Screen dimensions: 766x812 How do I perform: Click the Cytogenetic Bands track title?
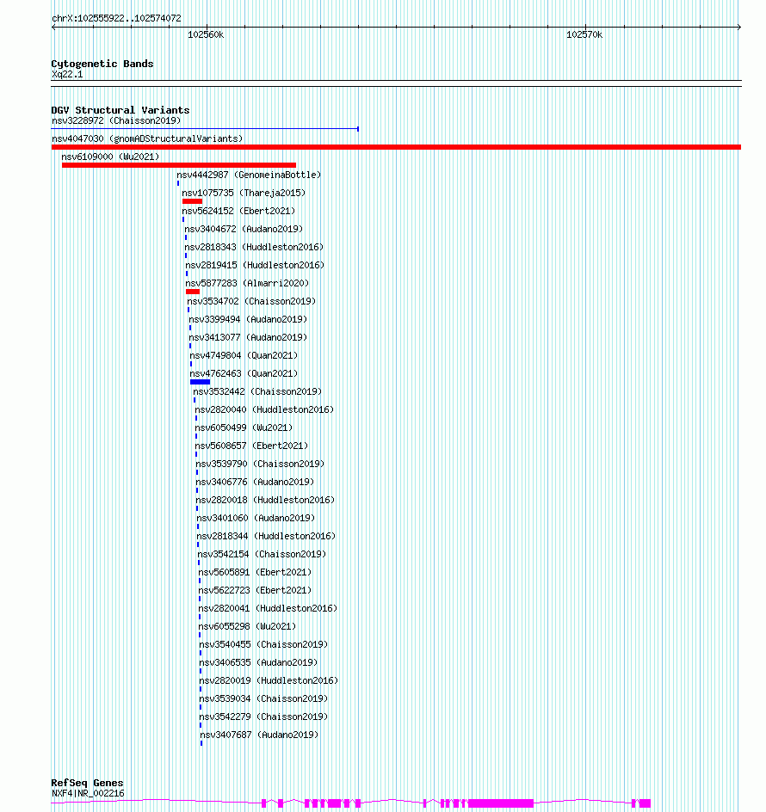(102, 64)
